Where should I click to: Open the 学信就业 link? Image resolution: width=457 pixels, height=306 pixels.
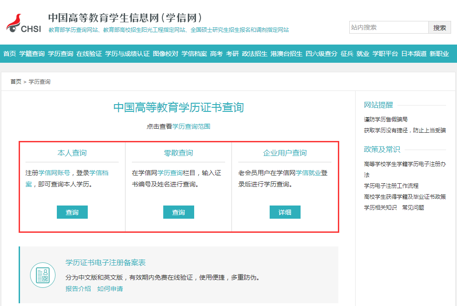pyautogui.click(x=308, y=173)
